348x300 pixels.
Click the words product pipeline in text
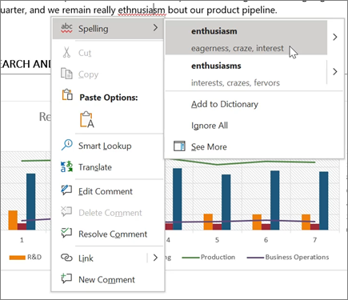(241, 10)
